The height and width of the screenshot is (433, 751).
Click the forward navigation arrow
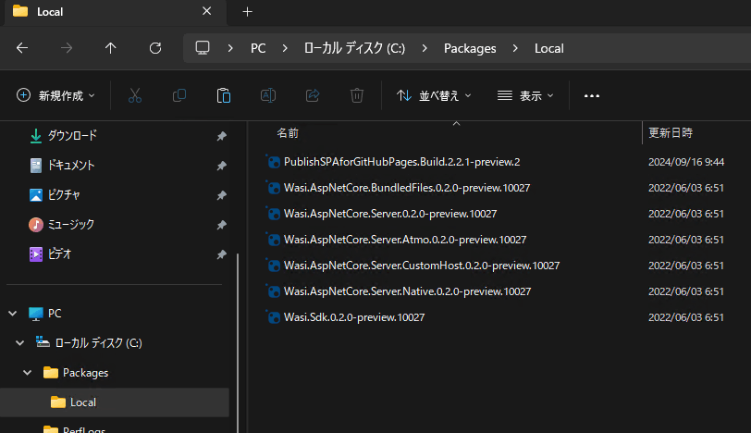point(67,48)
